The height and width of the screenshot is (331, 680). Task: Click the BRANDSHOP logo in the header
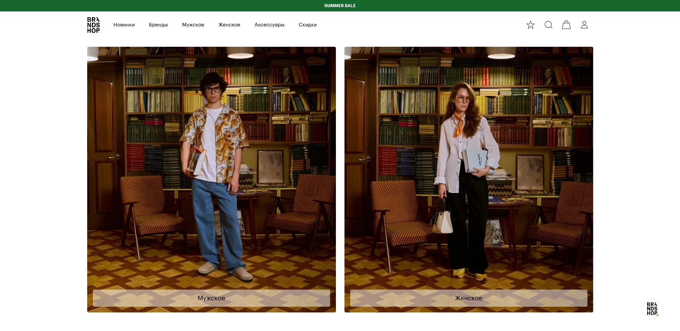tap(93, 25)
